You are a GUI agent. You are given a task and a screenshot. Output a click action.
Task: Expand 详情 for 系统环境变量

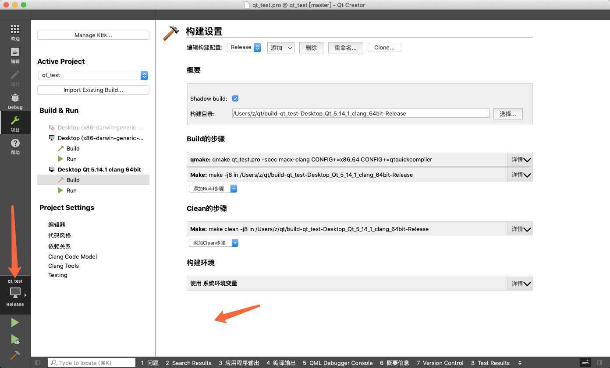[x=521, y=284]
